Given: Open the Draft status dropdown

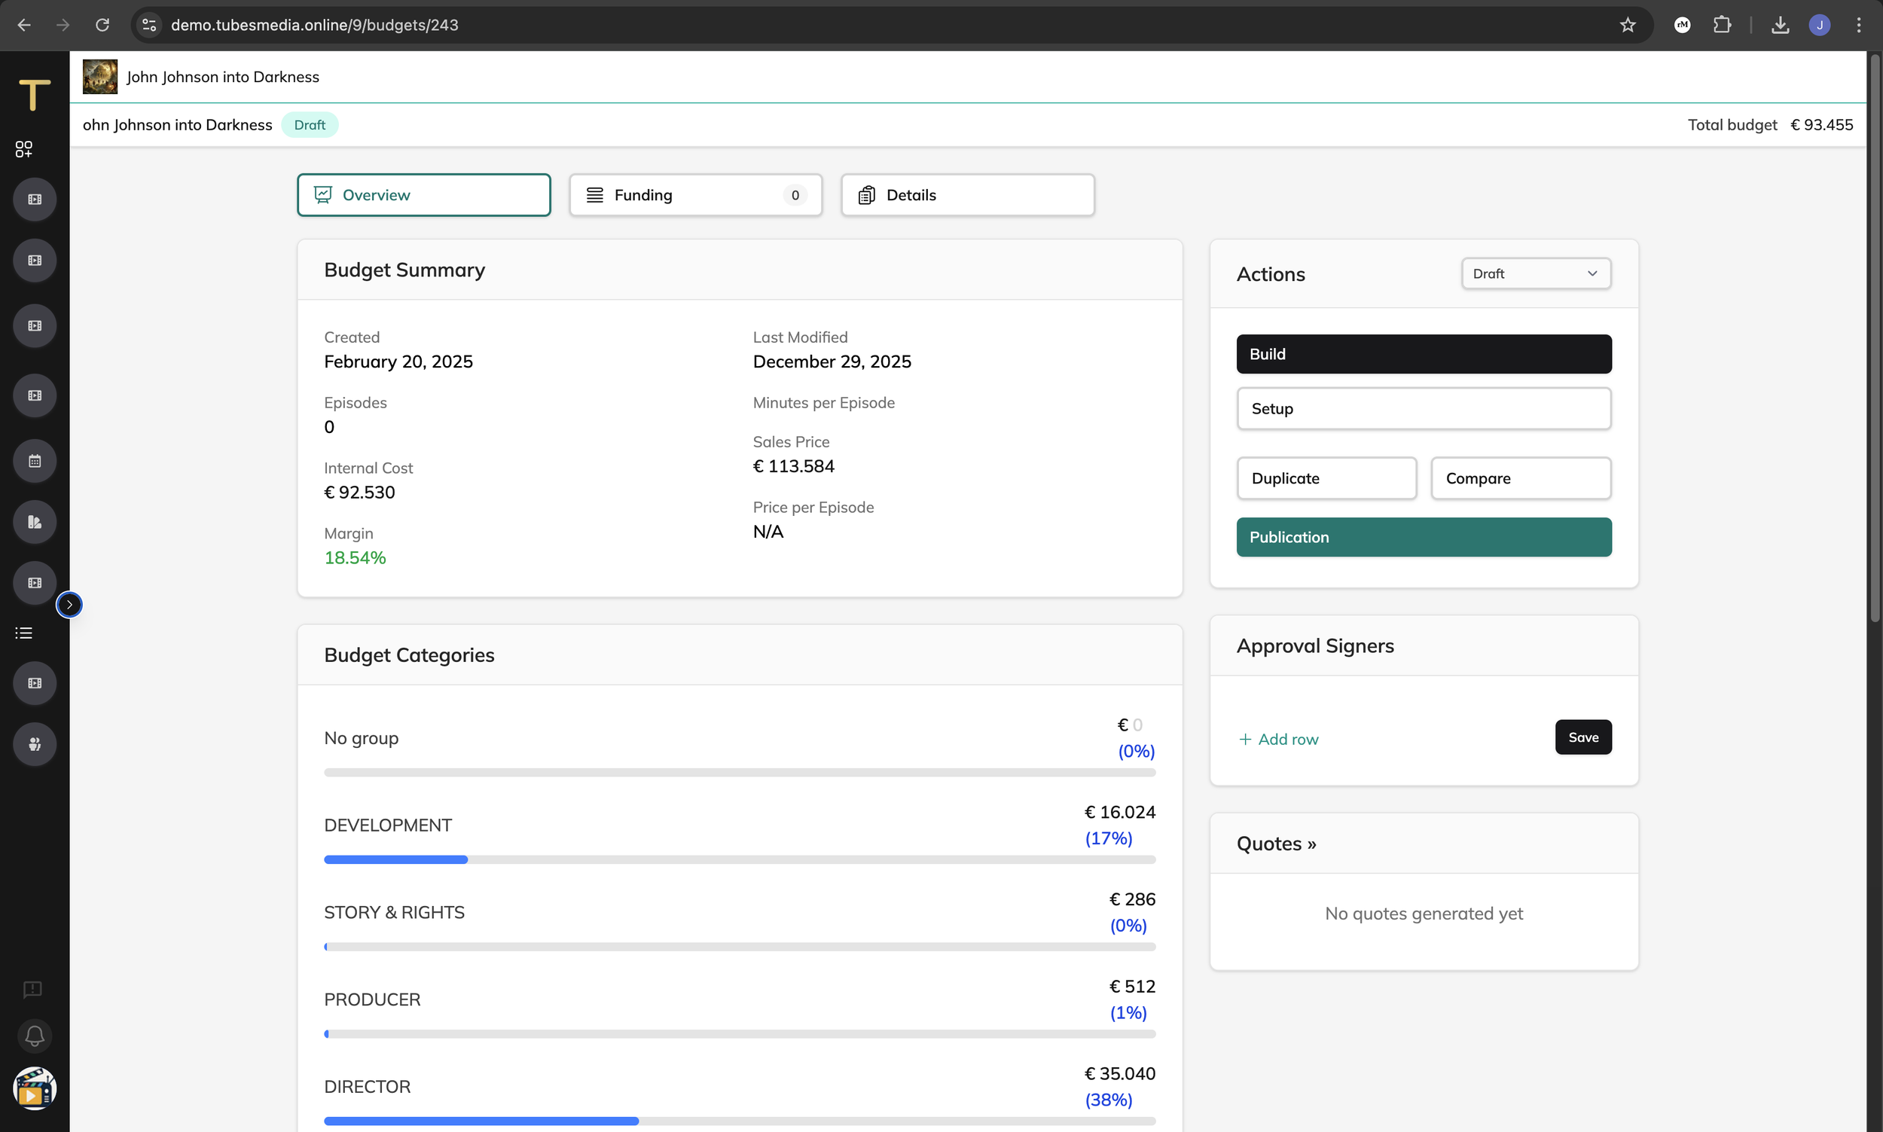Looking at the screenshot, I should pyautogui.click(x=1535, y=273).
